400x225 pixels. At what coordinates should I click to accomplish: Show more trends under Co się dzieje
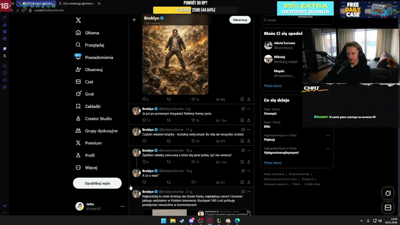click(x=272, y=163)
